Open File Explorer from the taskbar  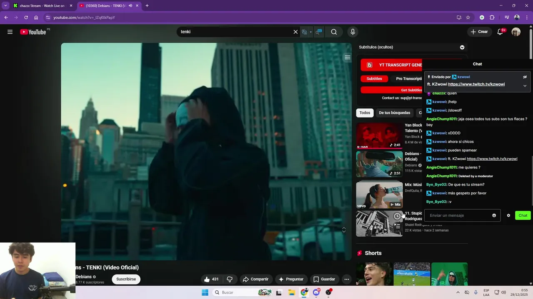pyautogui.click(x=291, y=292)
